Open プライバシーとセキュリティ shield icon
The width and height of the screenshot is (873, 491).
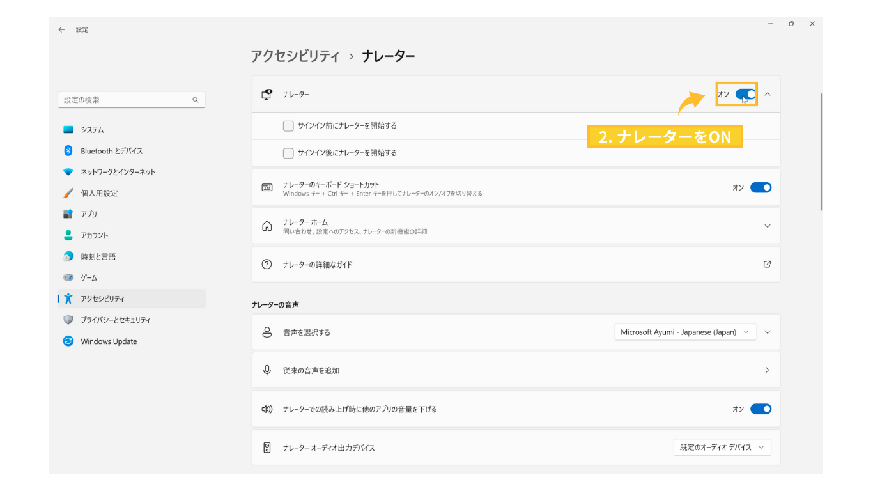(68, 320)
